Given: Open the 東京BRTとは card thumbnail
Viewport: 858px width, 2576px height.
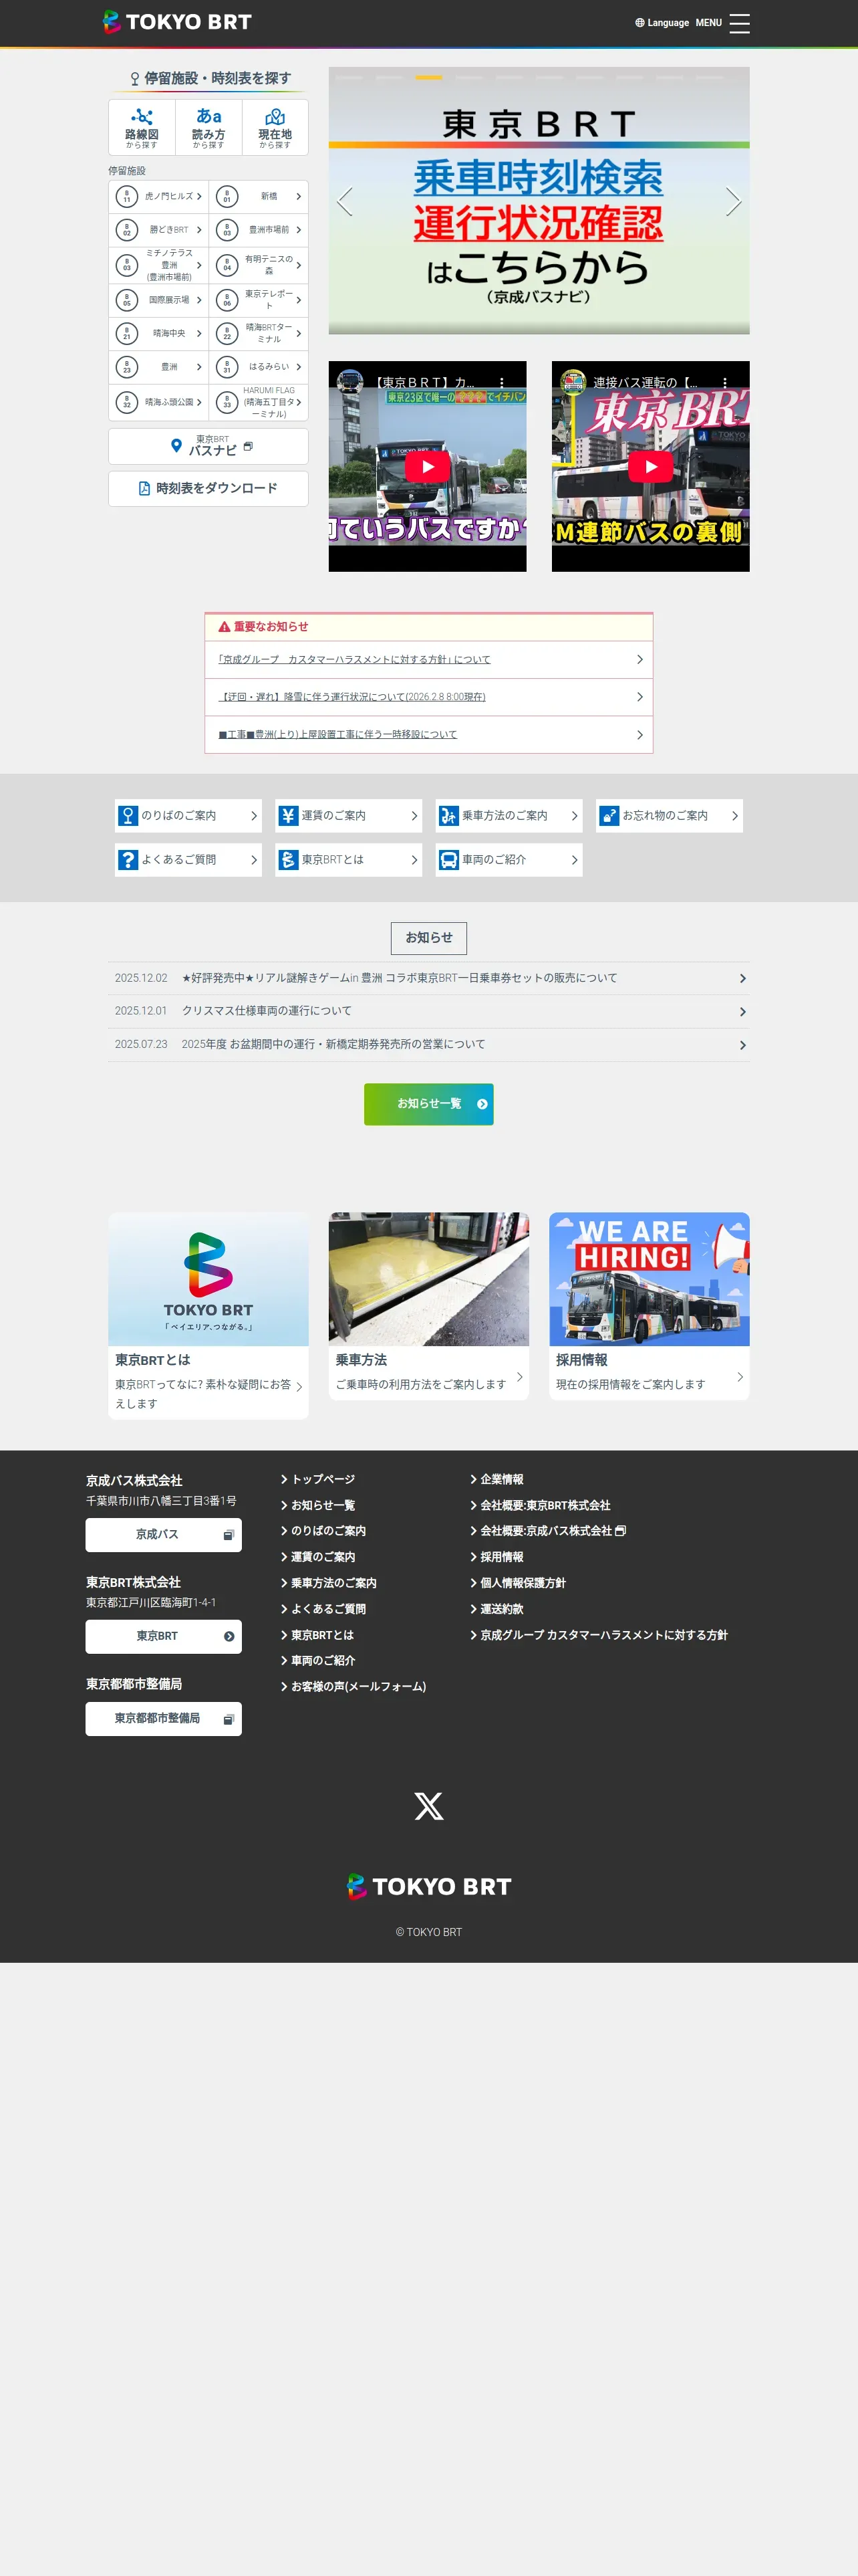Looking at the screenshot, I should click(x=208, y=1279).
